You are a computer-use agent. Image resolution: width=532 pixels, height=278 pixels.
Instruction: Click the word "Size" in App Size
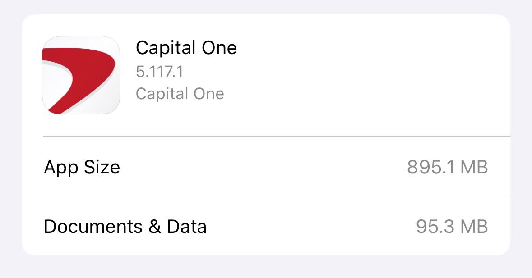click(x=102, y=167)
